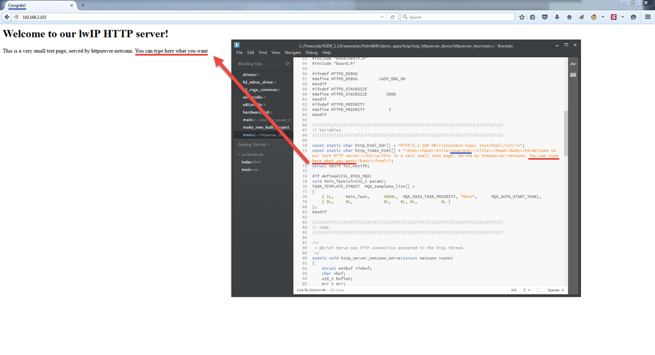Viewport: 655px width, 355px height.
Task: Open the Navigate menu in Brackets
Action: [x=293, y=52]
